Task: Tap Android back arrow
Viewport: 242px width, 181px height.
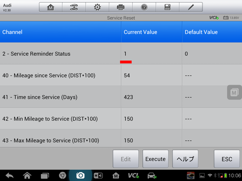Action: 10,175
